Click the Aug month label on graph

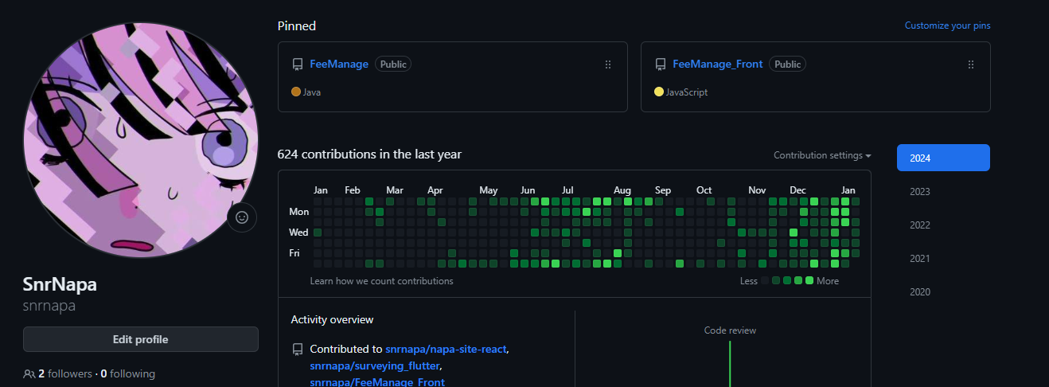click(x=622, y=190)
